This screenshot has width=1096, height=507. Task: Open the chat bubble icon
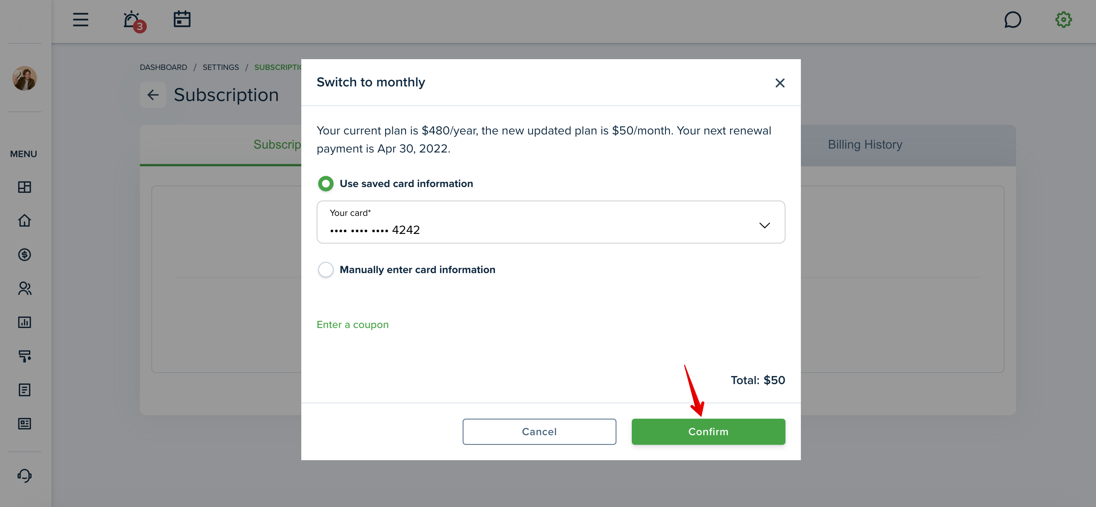pos(1012,20)
